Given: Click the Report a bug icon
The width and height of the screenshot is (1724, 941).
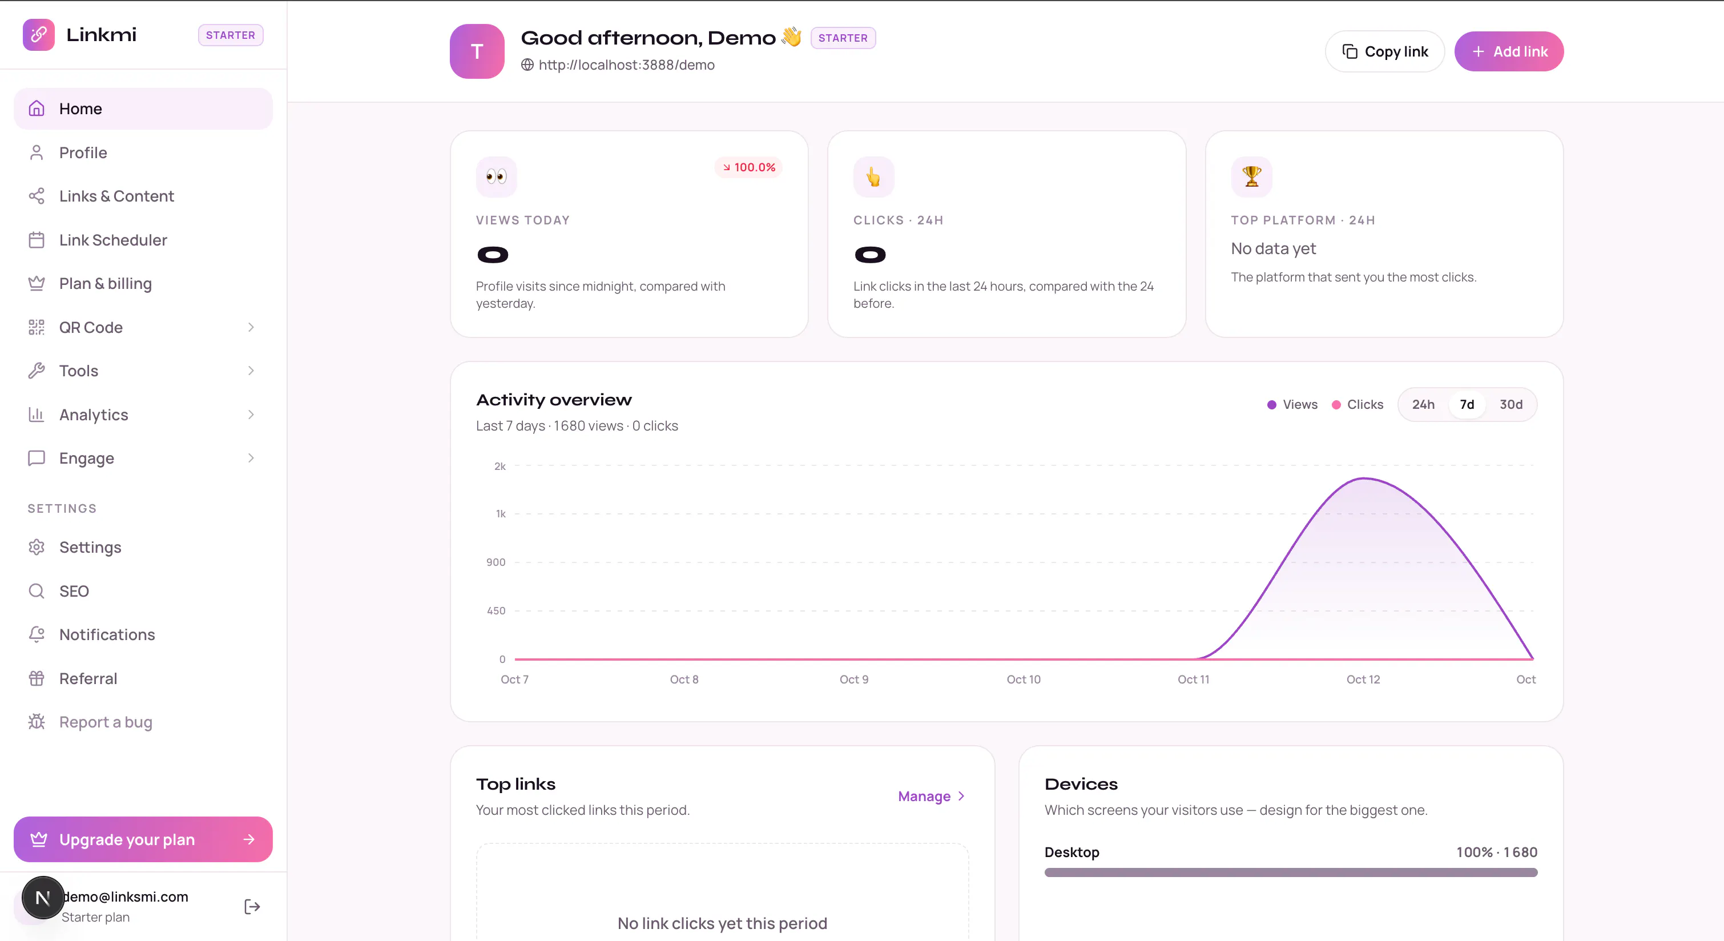Looking at the screenshot, I should point(37,722).
